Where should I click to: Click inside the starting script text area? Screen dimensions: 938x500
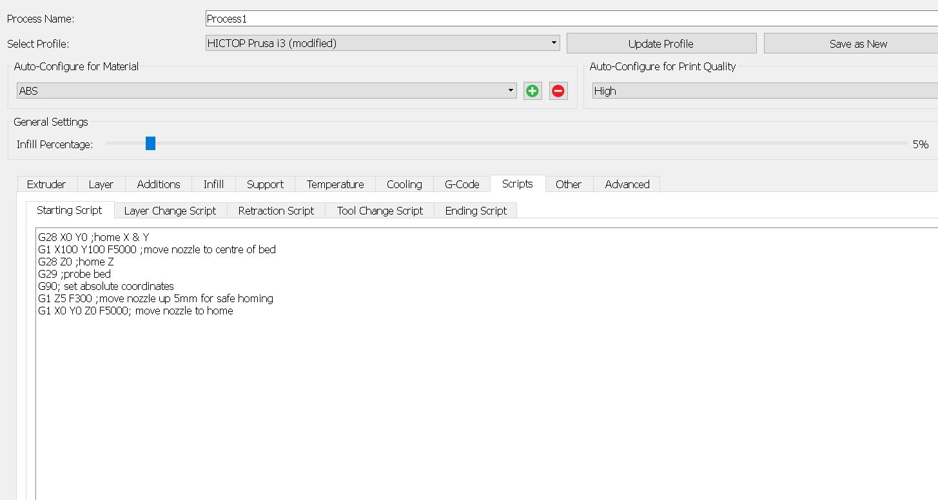click(x=451, y=387)
